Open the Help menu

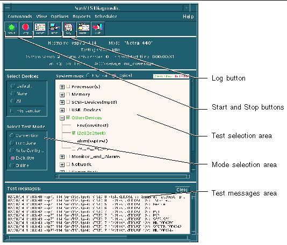[x=188, y=17]
